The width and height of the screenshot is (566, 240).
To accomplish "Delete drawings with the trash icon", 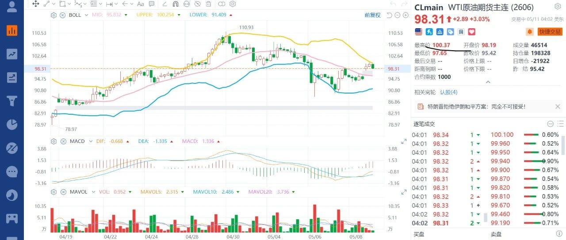I will coord(209,4).
